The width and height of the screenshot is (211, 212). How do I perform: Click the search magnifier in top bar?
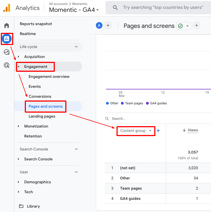coord(115,7)
